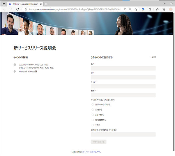Screen dimensions: 175x156
Task: Click the webinar banner image
Action: coord(86,24)
